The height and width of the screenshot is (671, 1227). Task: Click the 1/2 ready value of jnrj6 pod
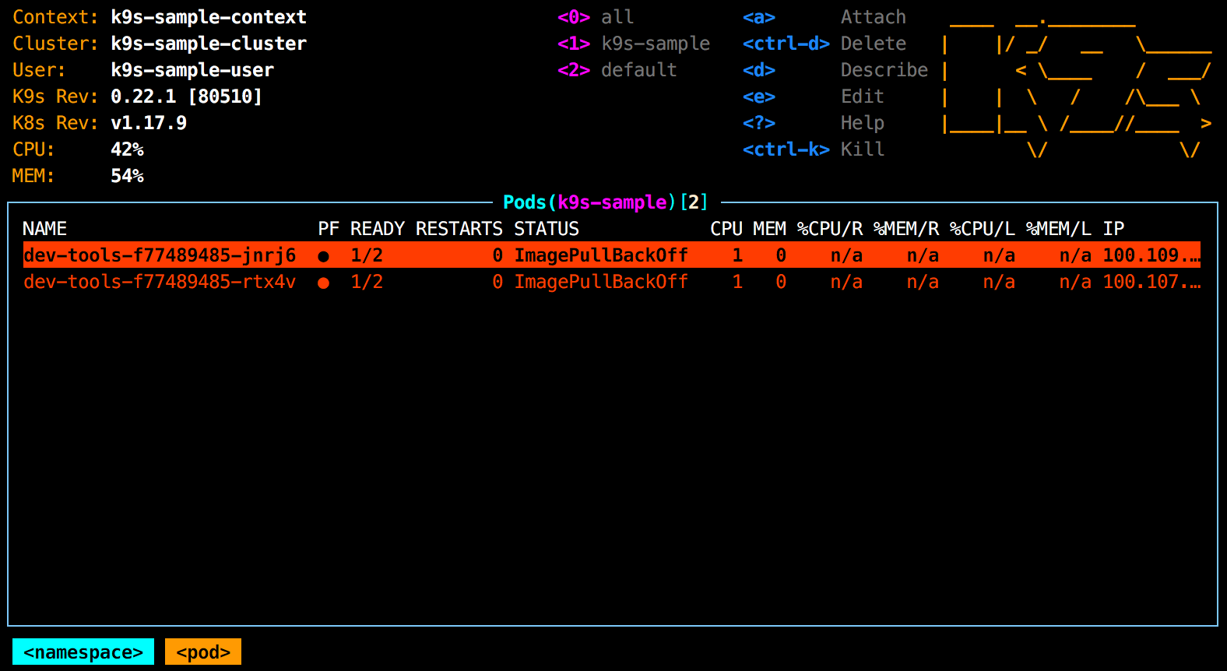pyautogui.click(x=367, y=255)
